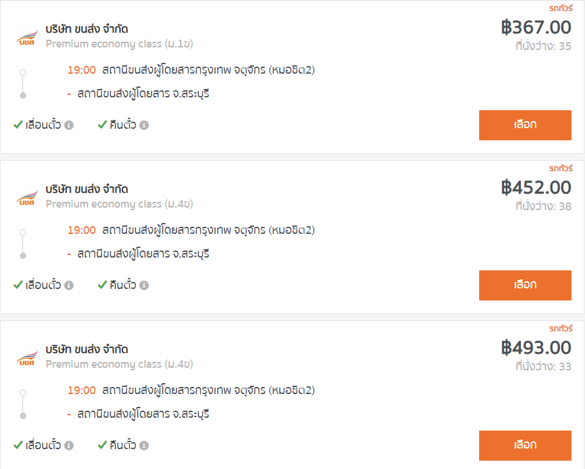Click operator logo of the ฿367.00 trip

pyautogui.click(x=27, y=38)
